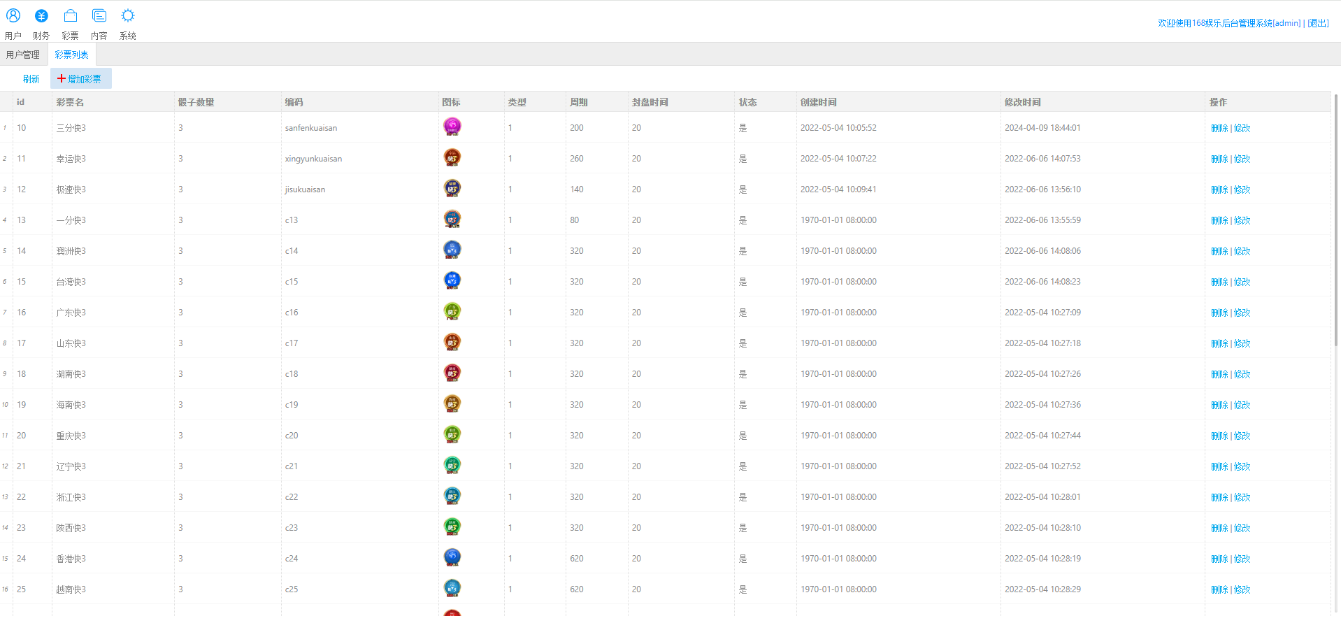
Task: Open the 用户 (User) menu icon
Action: [x=13, y=15]
